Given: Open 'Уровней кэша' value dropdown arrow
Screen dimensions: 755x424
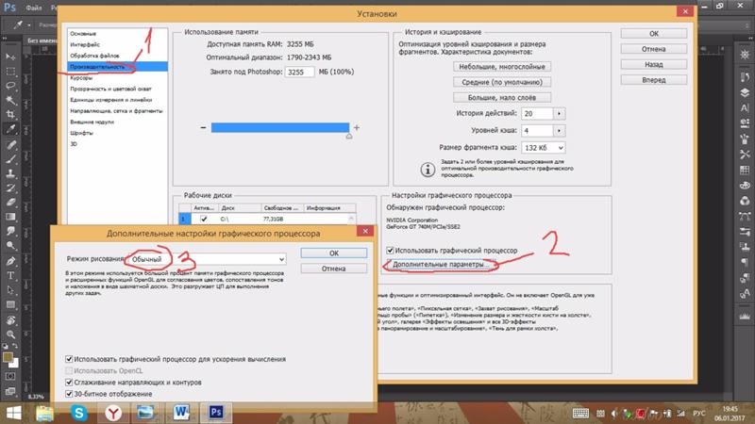Looking at the screenshot, I should pyautogui.click(x=559, y=130).
